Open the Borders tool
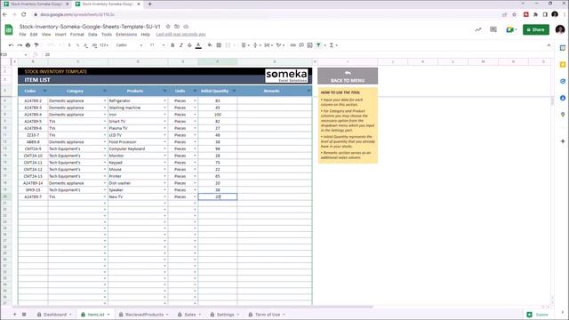 pyautogui.click(x=219, y=45)
